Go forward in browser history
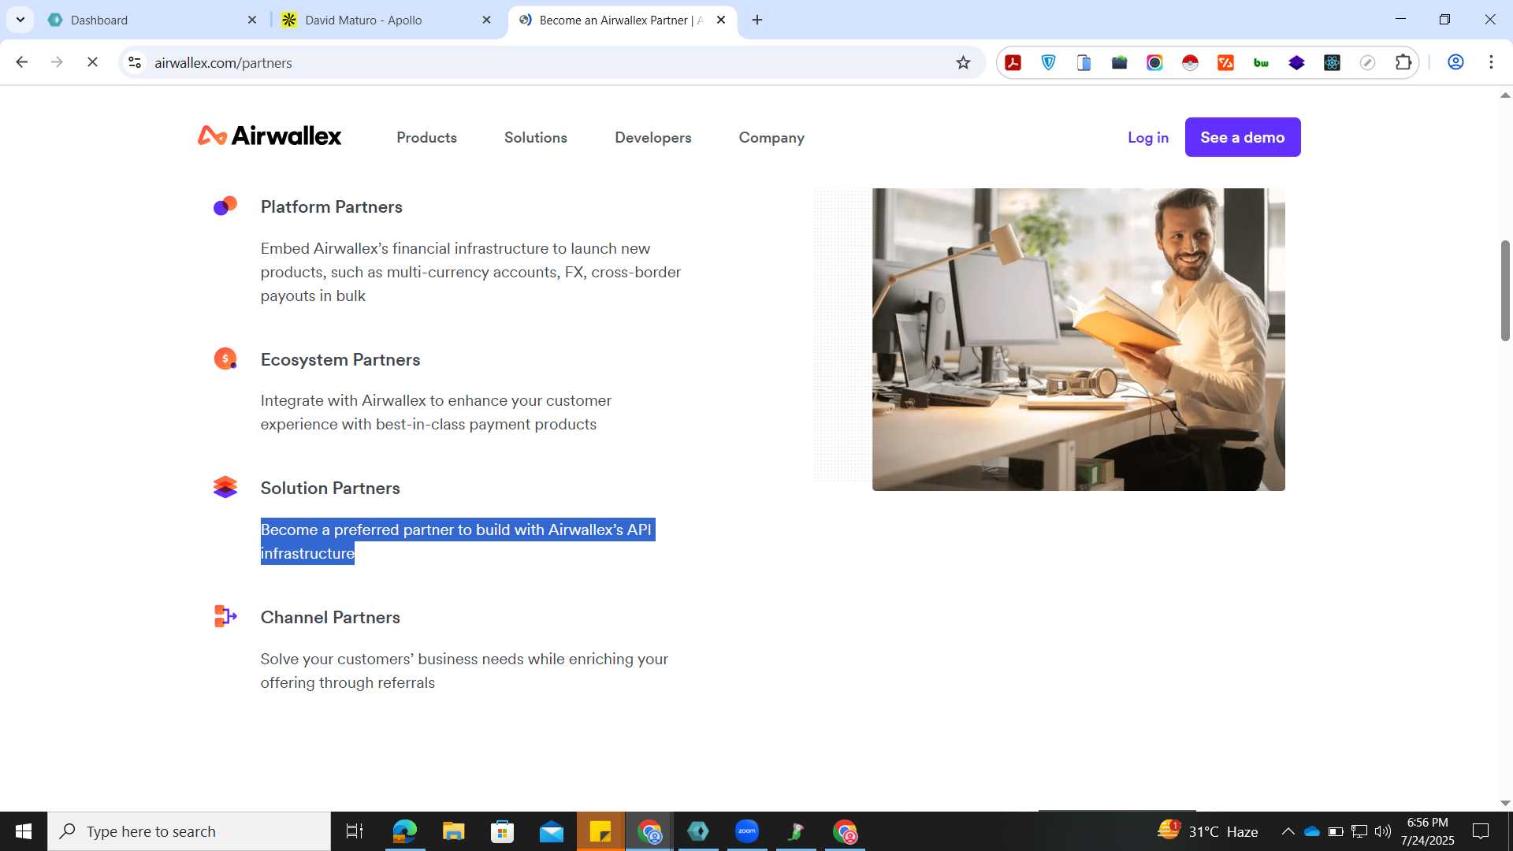This screenshot has height=851, width=1513. click(57, 62)
